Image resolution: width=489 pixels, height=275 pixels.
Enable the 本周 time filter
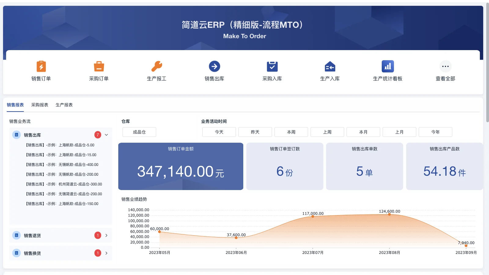click(291, 132)
